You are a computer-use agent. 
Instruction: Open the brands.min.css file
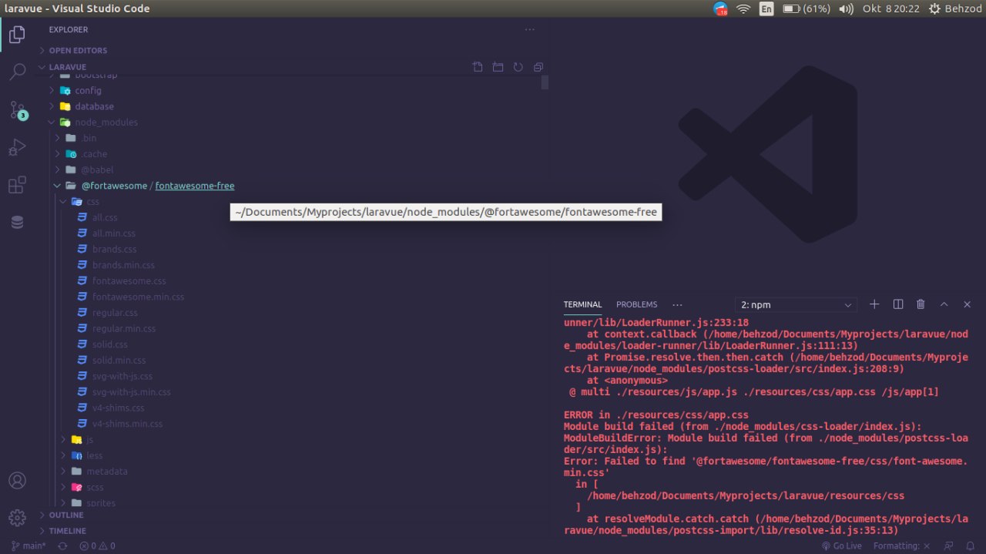point(123,265)
